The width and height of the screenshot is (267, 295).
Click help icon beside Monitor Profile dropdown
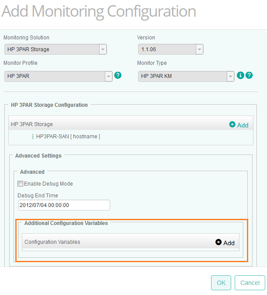[x=118, y=75]
